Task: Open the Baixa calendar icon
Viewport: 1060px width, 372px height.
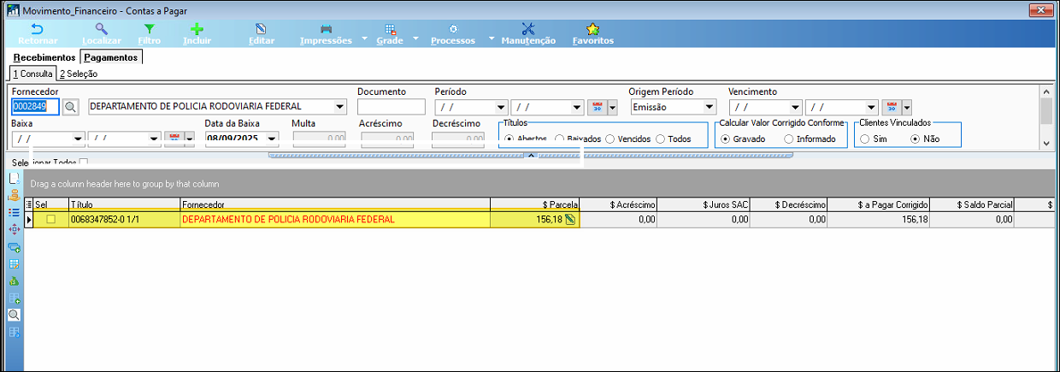Action: (175, 139)
